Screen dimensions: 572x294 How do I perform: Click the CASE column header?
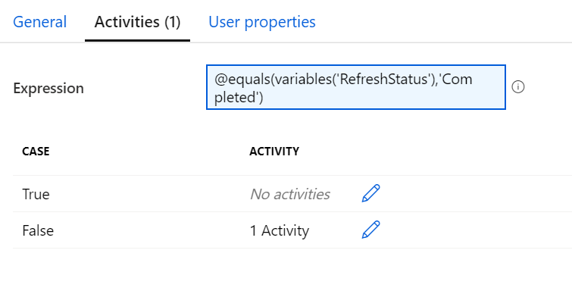36,152
